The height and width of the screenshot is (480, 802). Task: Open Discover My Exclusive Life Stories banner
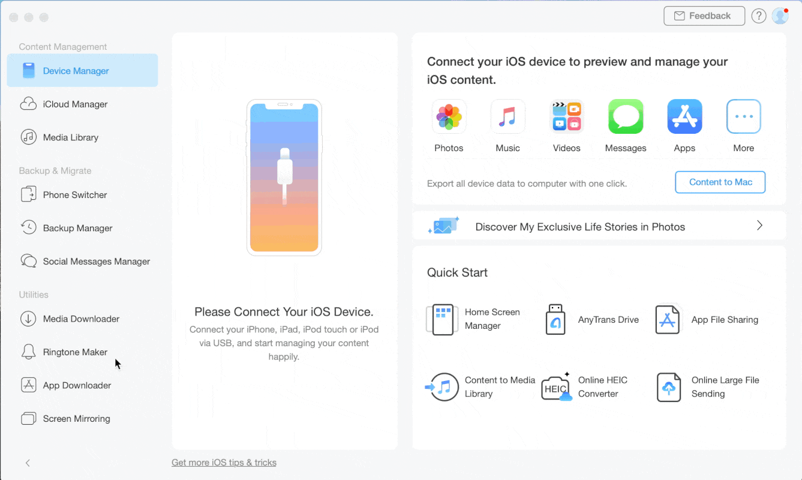599,226
